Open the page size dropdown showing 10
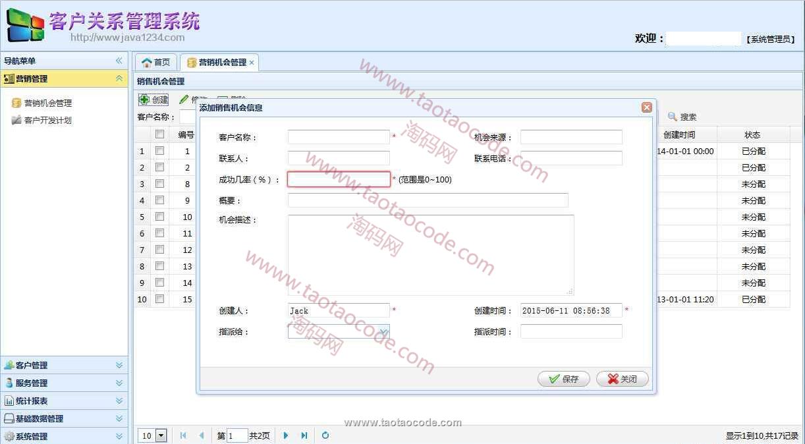 pos(161,435)
